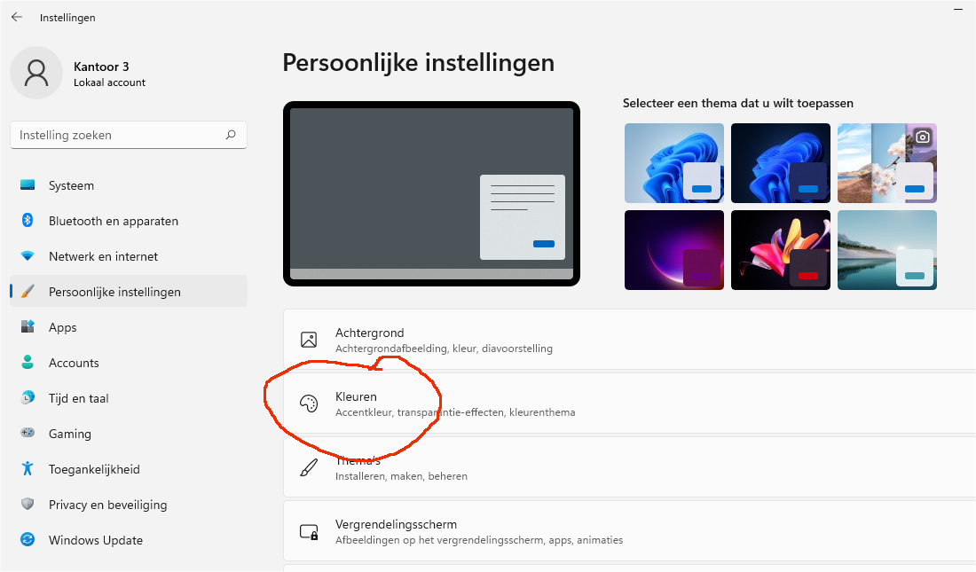Click the Bluetooth icon in sidebar

click(28, 220)
